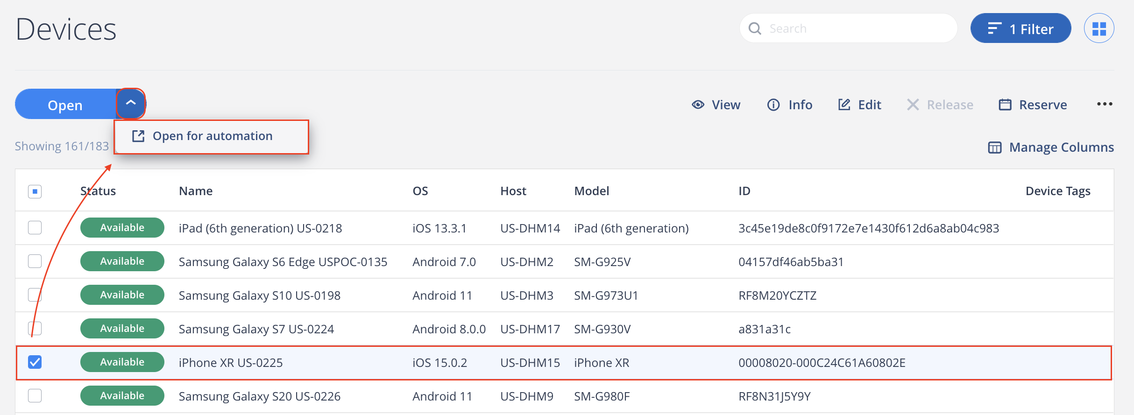Click the iOS 13.3.1 OS cell

coord(439,228)
